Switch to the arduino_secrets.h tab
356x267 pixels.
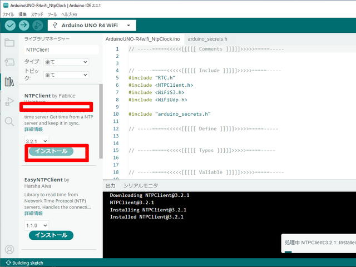click(x=207, y=39)
